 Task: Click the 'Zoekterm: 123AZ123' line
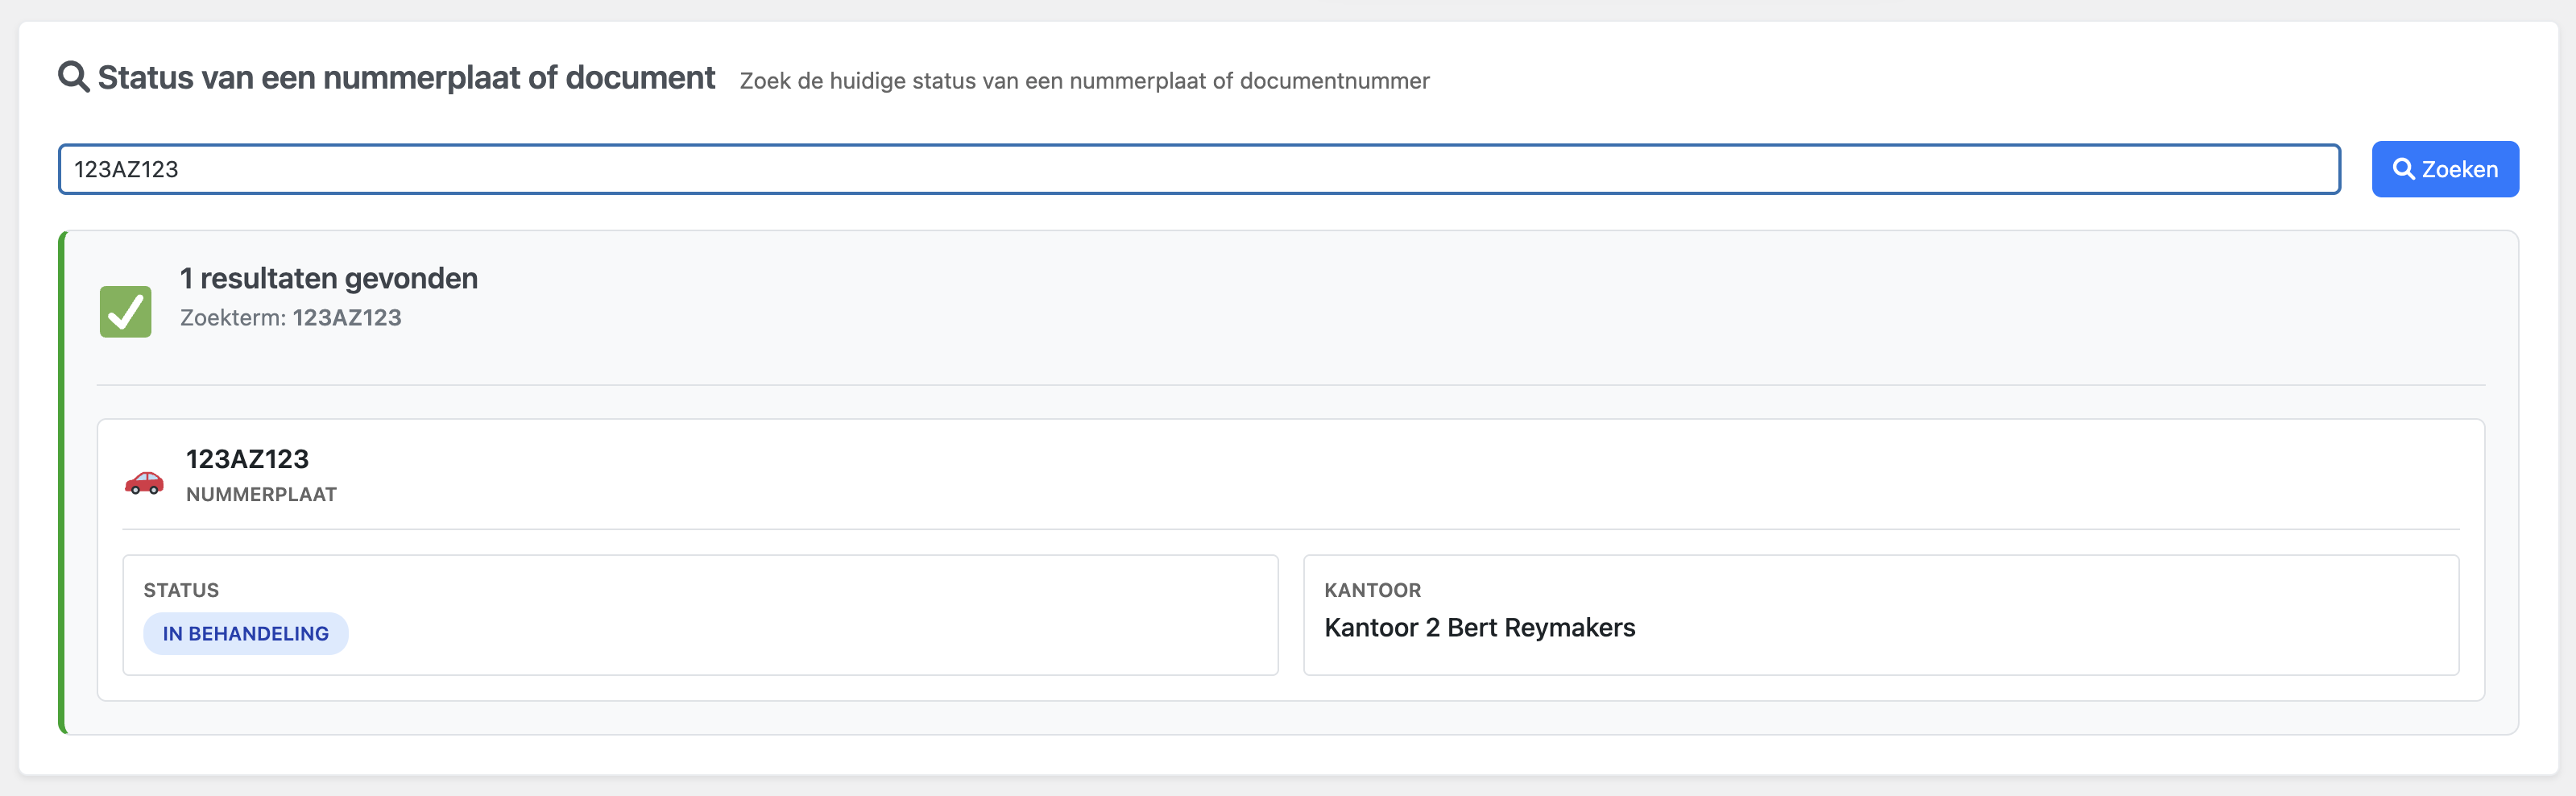pyautogui.click(x=291, y=318)
